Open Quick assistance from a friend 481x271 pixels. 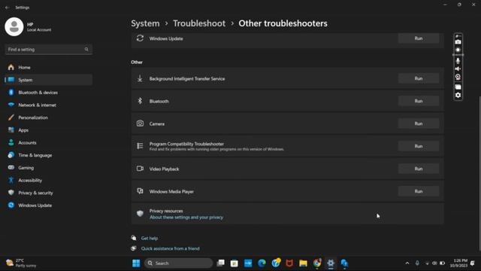pyautogui.click(x=171, y=248)
